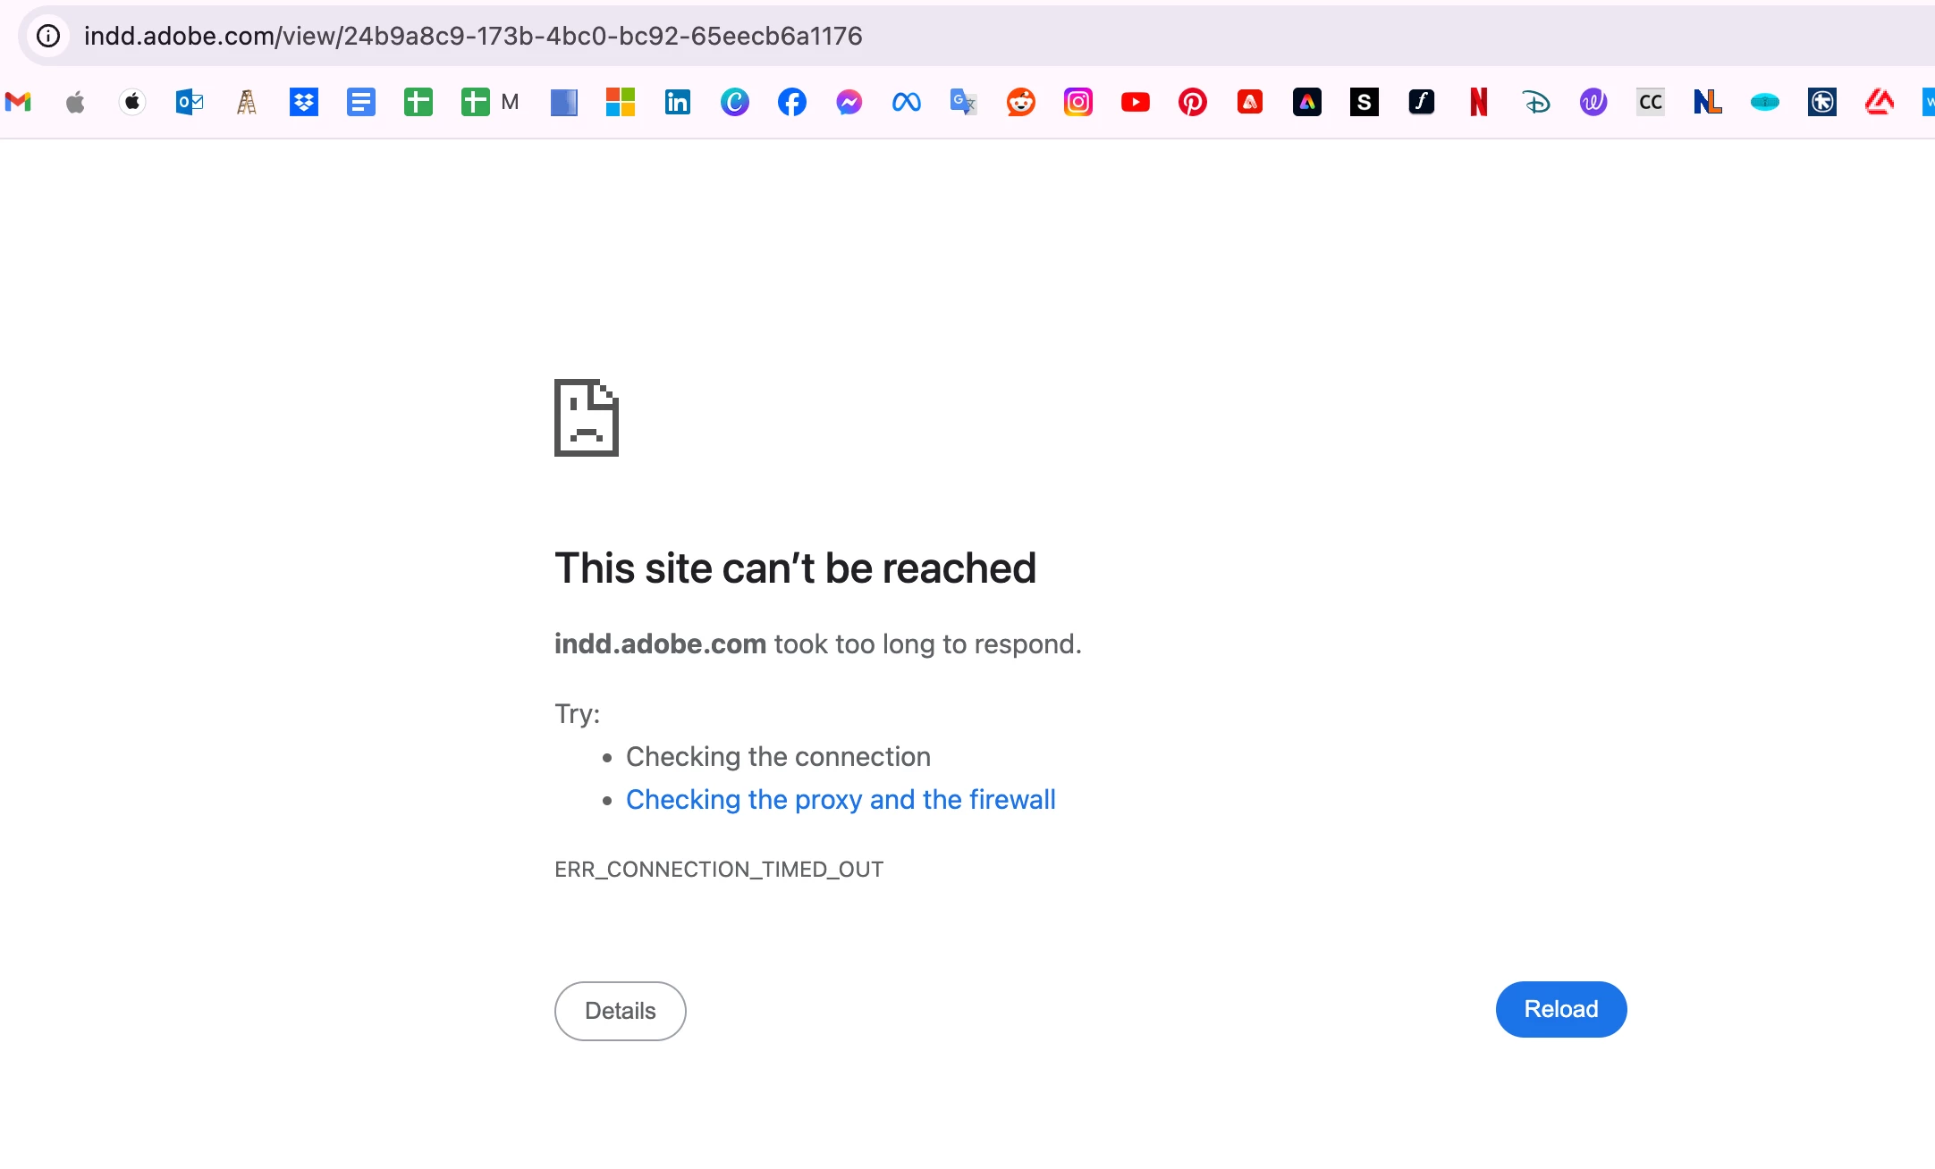Click the Reload button
Screen dimensions: 1935x1169
pos(1560,1009)
